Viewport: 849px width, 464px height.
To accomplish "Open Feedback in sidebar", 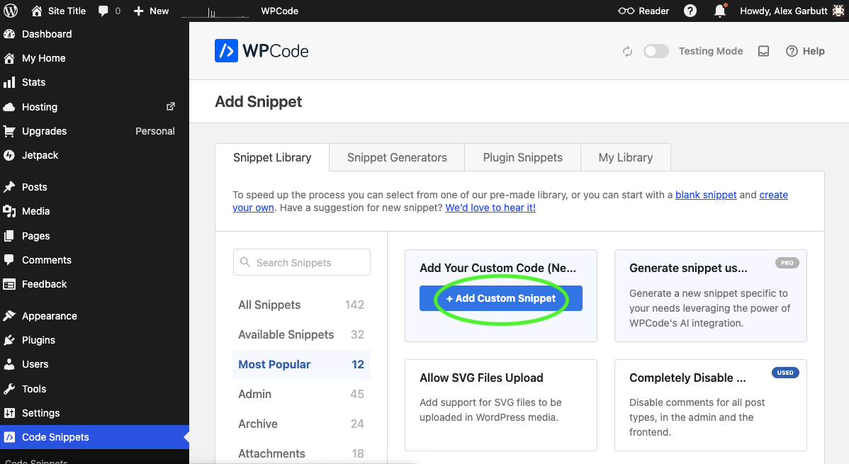I will click(x=94, y=284).
